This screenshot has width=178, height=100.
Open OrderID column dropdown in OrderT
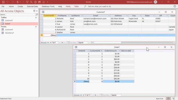click(x=88, y=51)
